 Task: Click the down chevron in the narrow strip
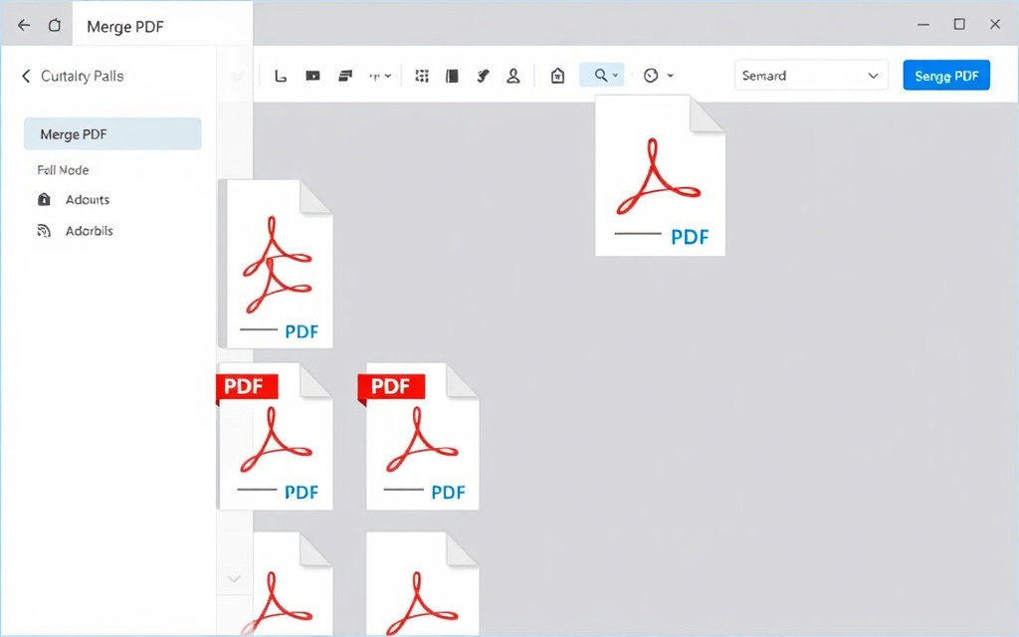coord(234,578)
